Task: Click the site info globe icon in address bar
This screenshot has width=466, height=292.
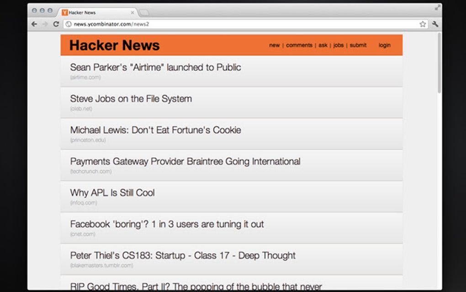Action: point(69,24)
